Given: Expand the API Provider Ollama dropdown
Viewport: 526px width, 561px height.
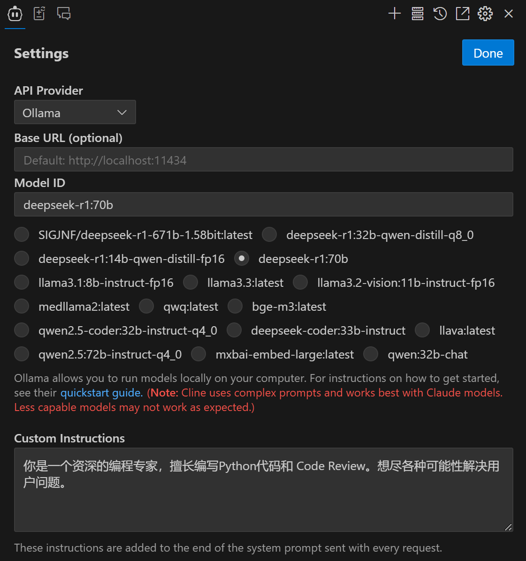Looking at the screenshot, I should (x=75, y=112).
